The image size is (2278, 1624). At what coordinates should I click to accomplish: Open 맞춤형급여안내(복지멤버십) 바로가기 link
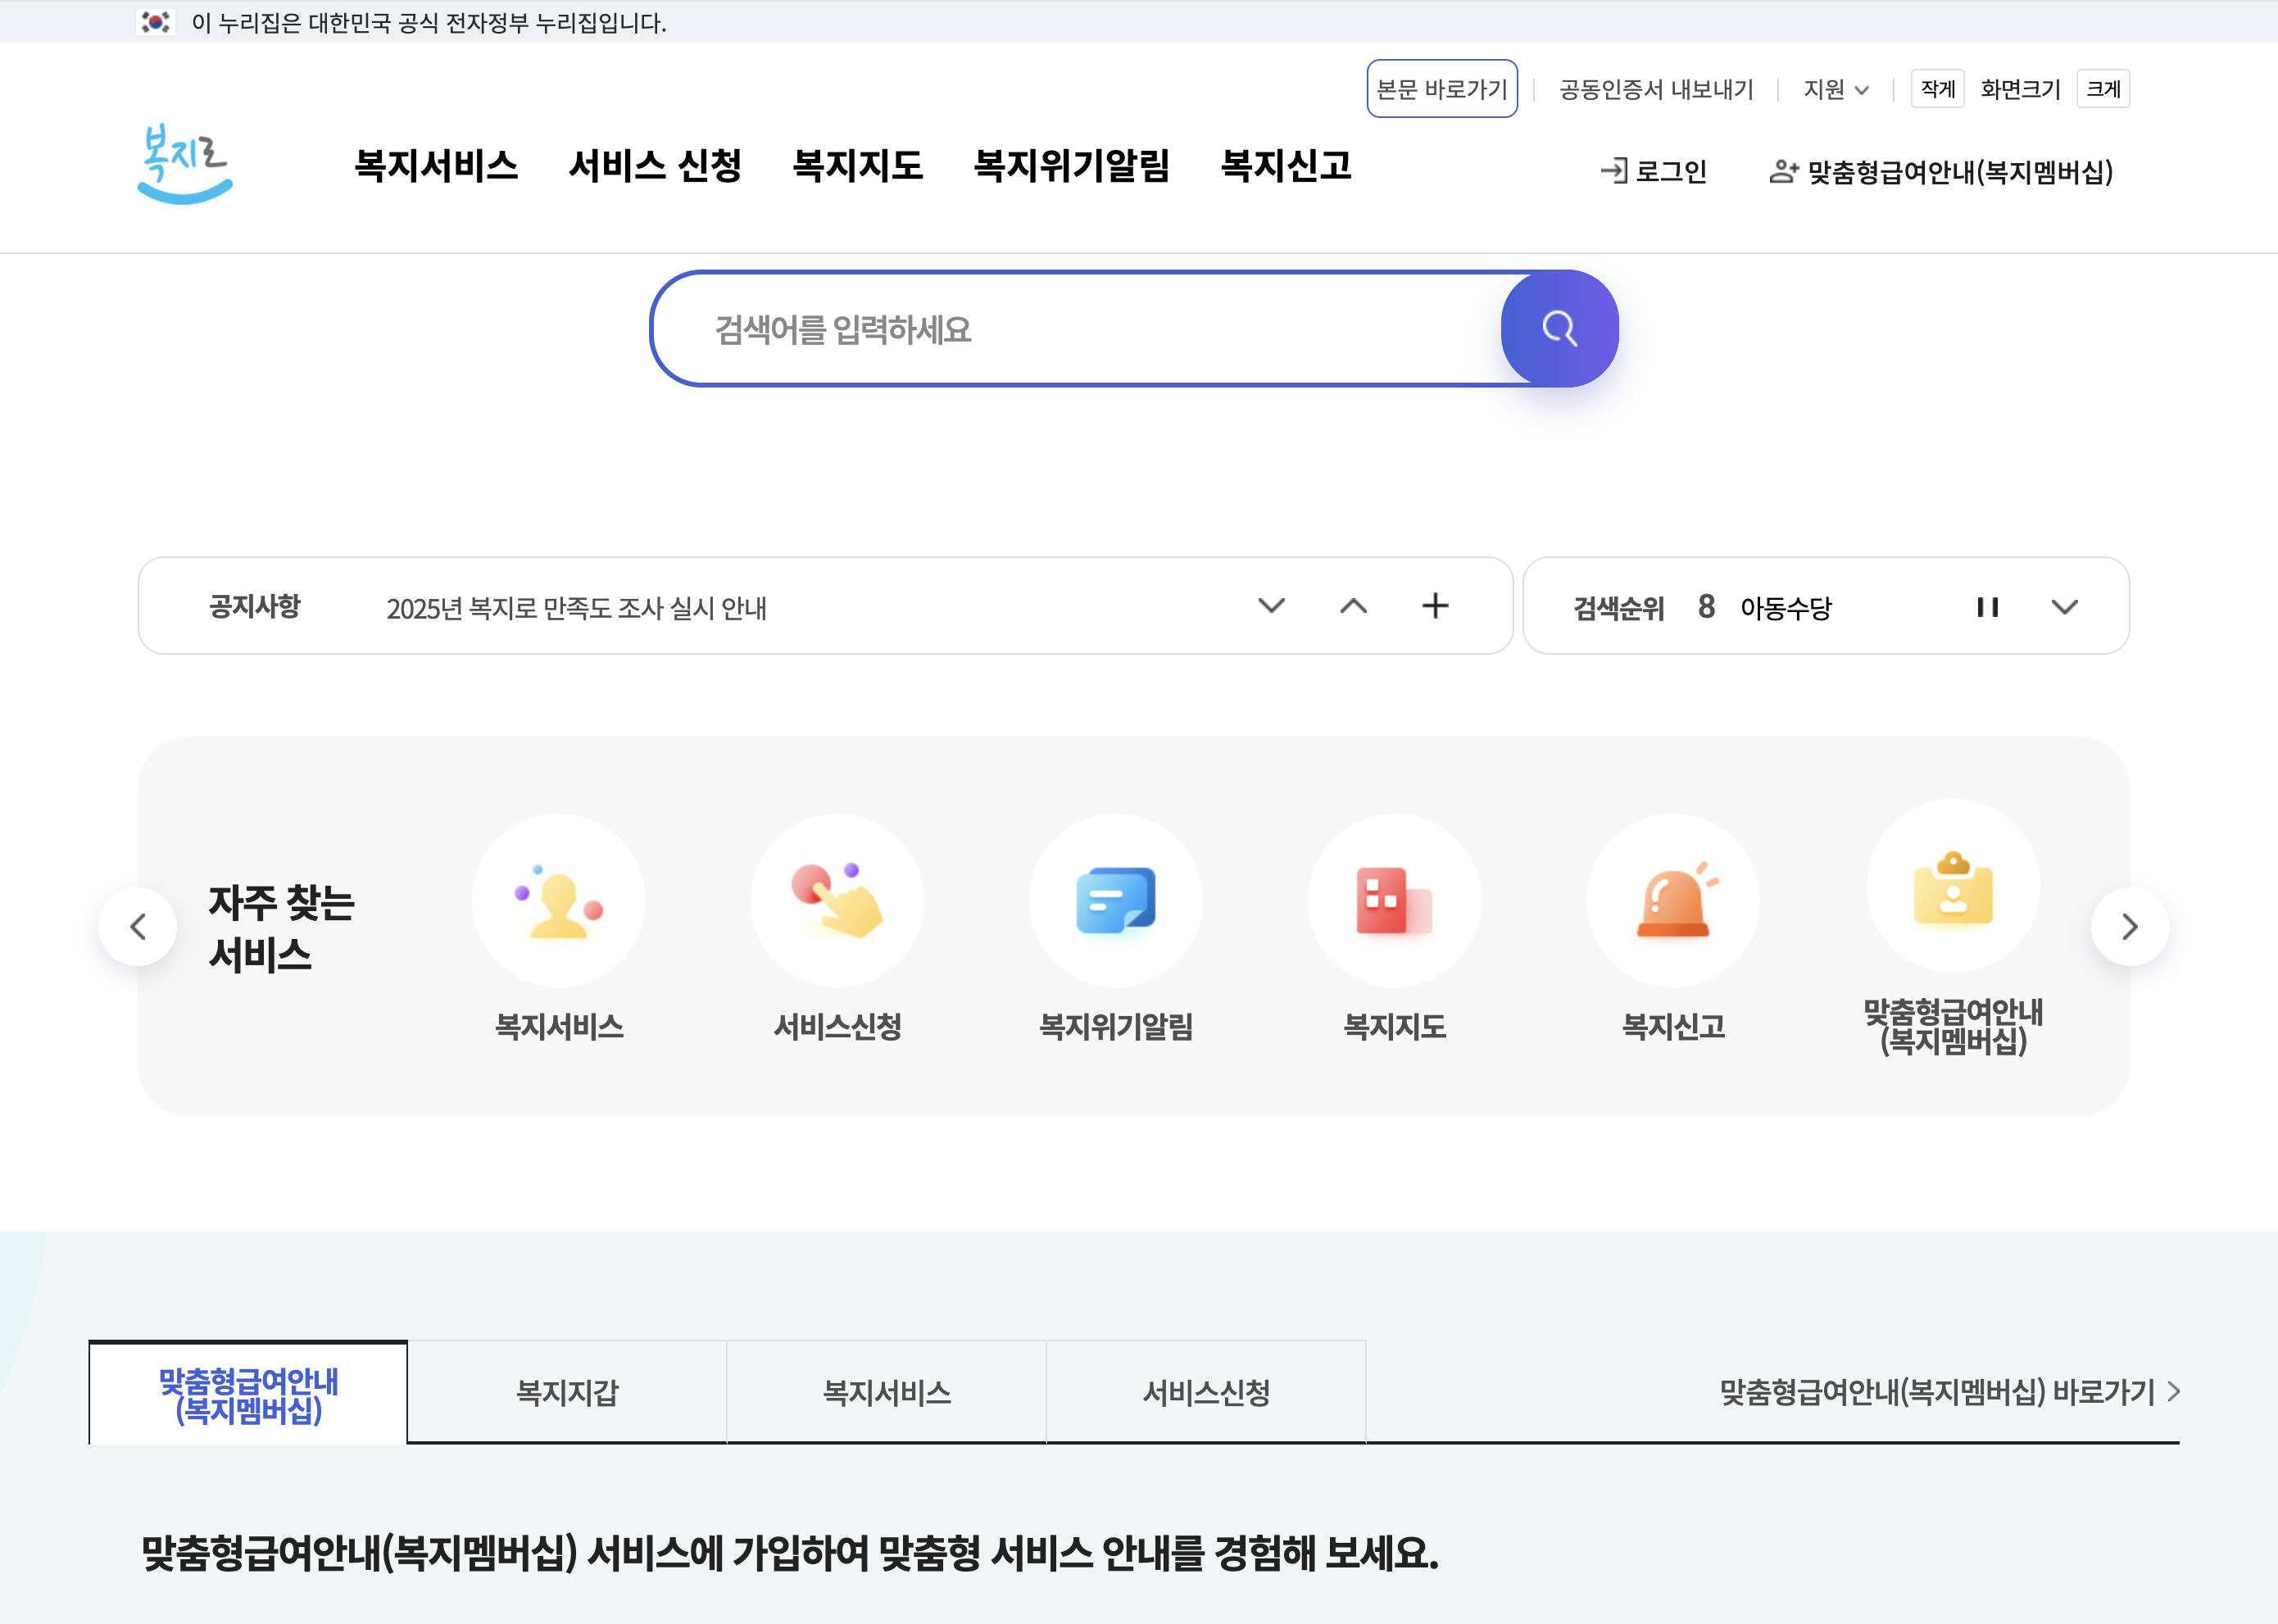coord(1948,1392)
